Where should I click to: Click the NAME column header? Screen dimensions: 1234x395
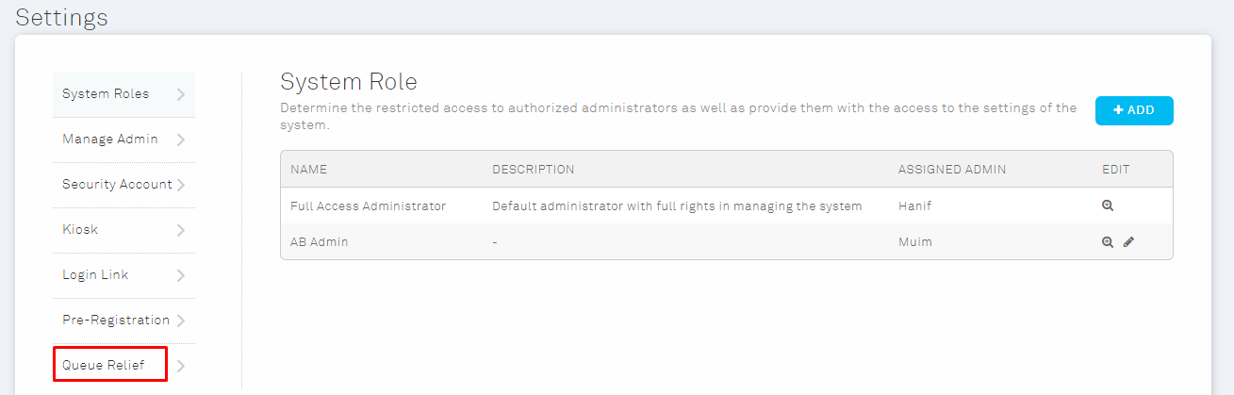click(x=308, y=170)
